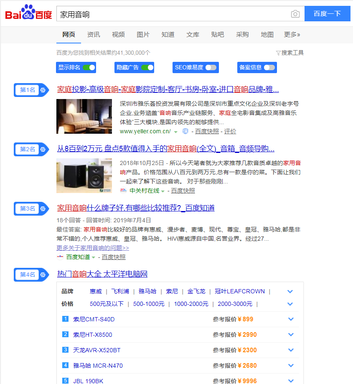353x384 pixels.
Task: Filter by brand 飞利浦
Action: coord(120,291)
